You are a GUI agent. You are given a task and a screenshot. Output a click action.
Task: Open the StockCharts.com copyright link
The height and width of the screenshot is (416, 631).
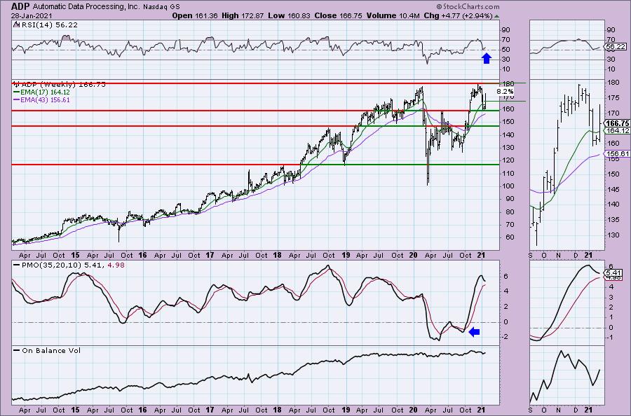click(468, 6)
